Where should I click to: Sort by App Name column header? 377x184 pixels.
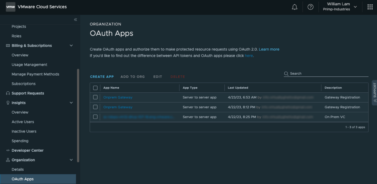coord(111,88)
